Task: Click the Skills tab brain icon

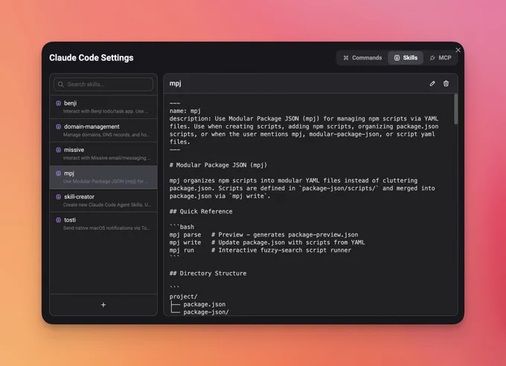Action: 397,58
